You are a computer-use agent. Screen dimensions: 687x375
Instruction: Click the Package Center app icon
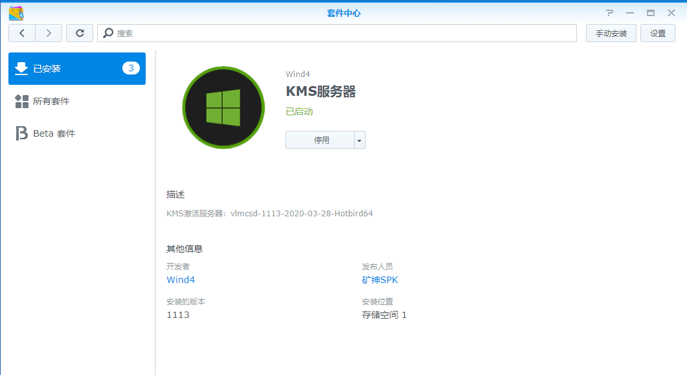16,13
